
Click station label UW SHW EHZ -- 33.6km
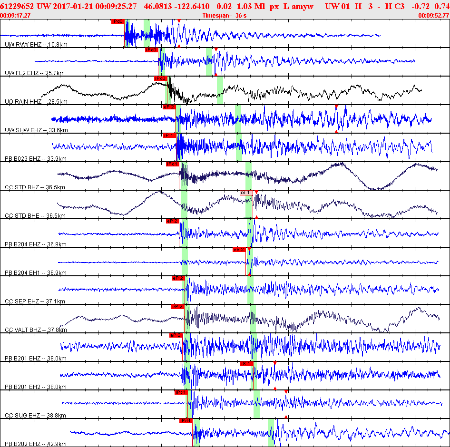click(x=37, y=130)
